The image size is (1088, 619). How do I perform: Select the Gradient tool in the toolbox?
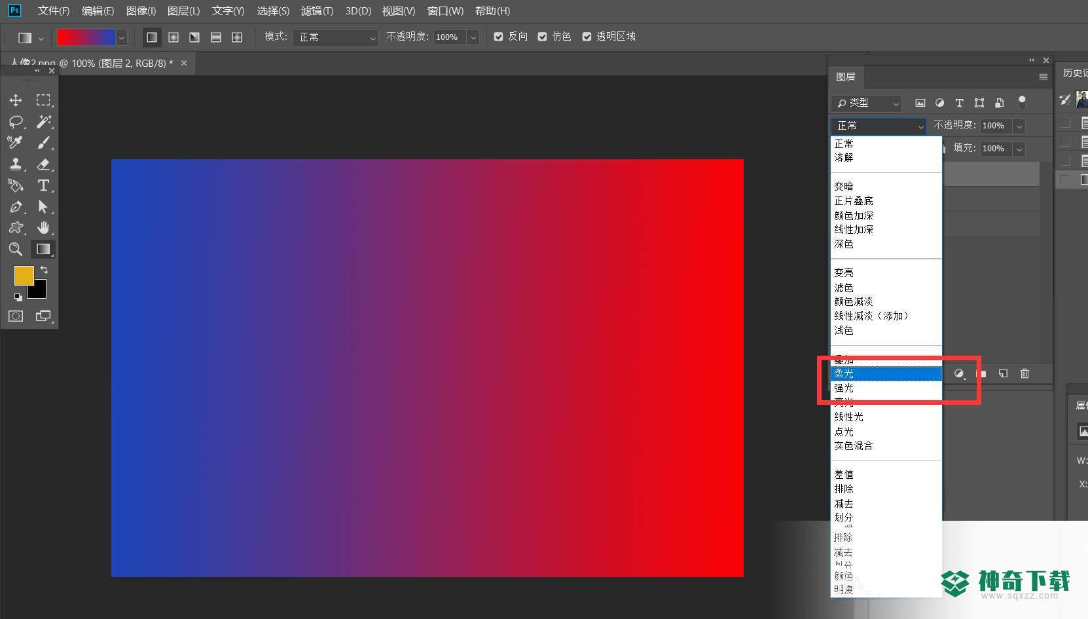pos(43,249)
